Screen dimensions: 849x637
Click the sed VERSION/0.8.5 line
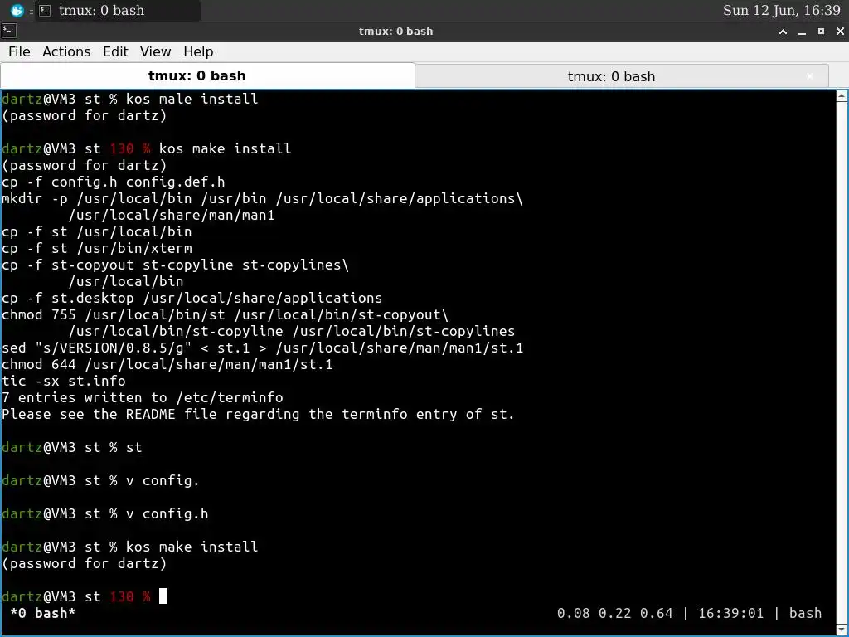tap(263, 348)
